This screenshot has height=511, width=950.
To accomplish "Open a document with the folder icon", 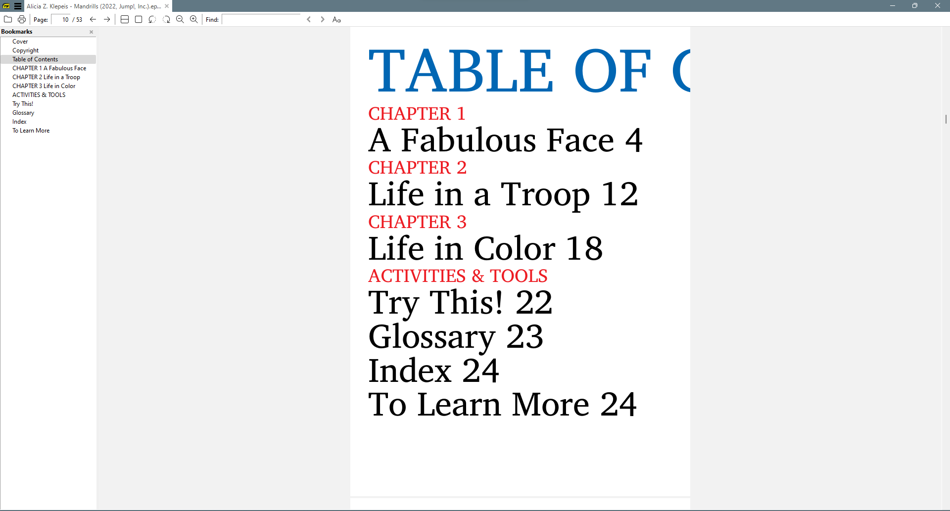I will [x=8, y=19].
